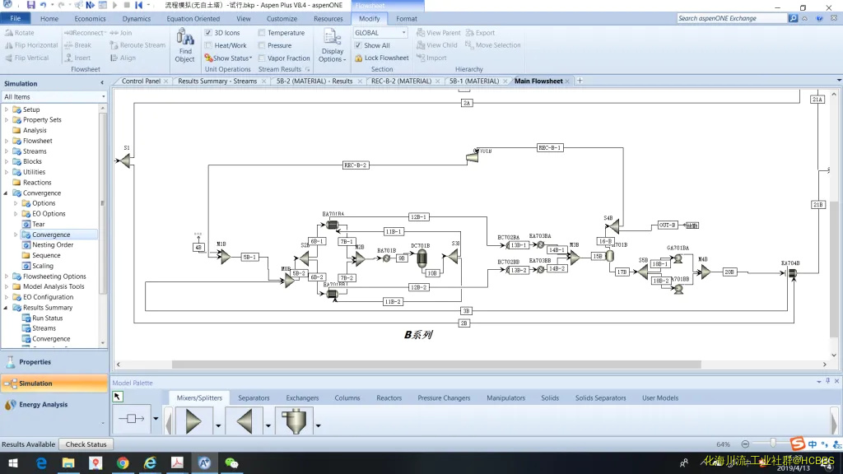Image resolution: width=843 pixels, height=474 pixels.
Task: Click the Align tool
Action: [123, 58]
